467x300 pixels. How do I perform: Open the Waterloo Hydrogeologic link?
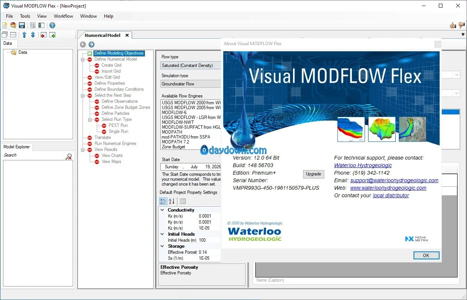click(x=363, y=165)
